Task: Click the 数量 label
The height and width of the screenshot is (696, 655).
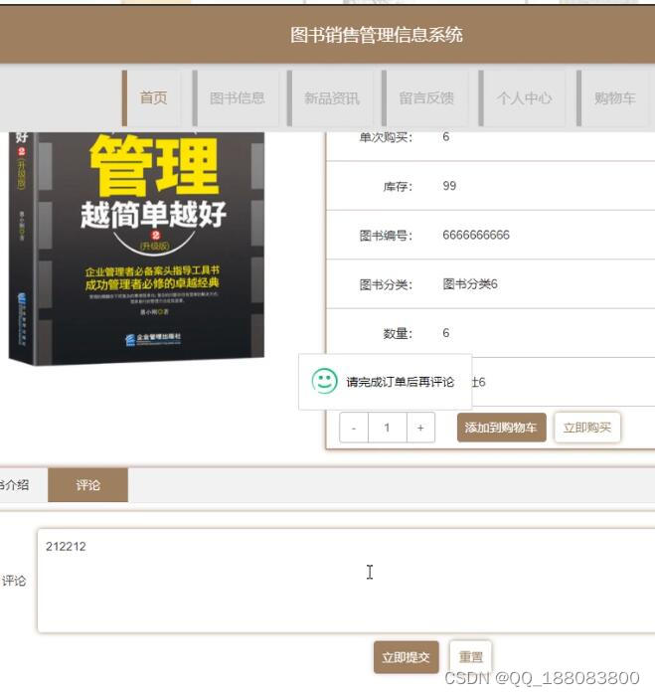Action: 398,333
